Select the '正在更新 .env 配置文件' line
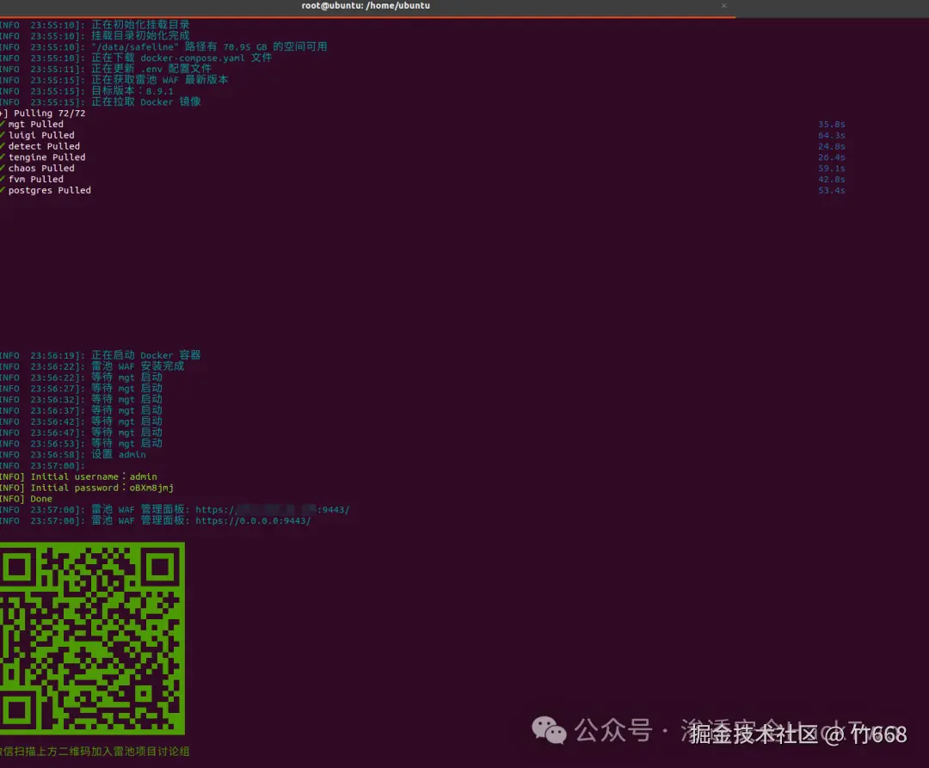Viewport: 929px width, 768px height. (x=151, y=69)
